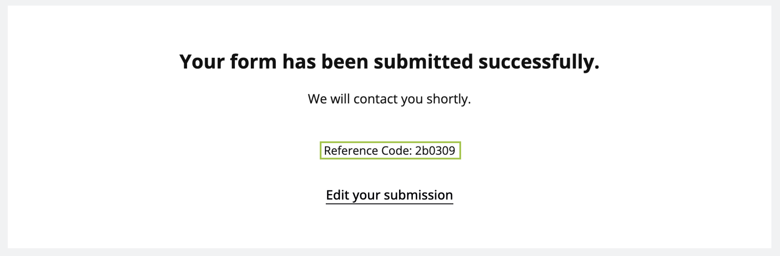Click the word "submitted" in the heading
This screenshot has width=780, height=256.
point(423,62)
